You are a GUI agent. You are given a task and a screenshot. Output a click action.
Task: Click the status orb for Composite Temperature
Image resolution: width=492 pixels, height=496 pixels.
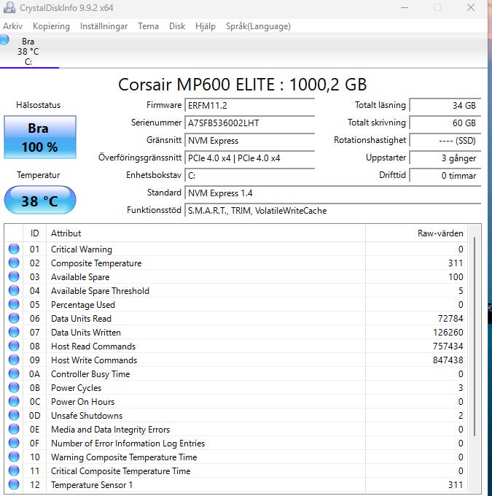[14, 263]
